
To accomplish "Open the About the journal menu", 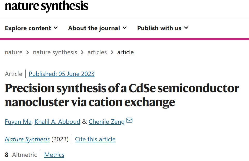I will (97, 28).
